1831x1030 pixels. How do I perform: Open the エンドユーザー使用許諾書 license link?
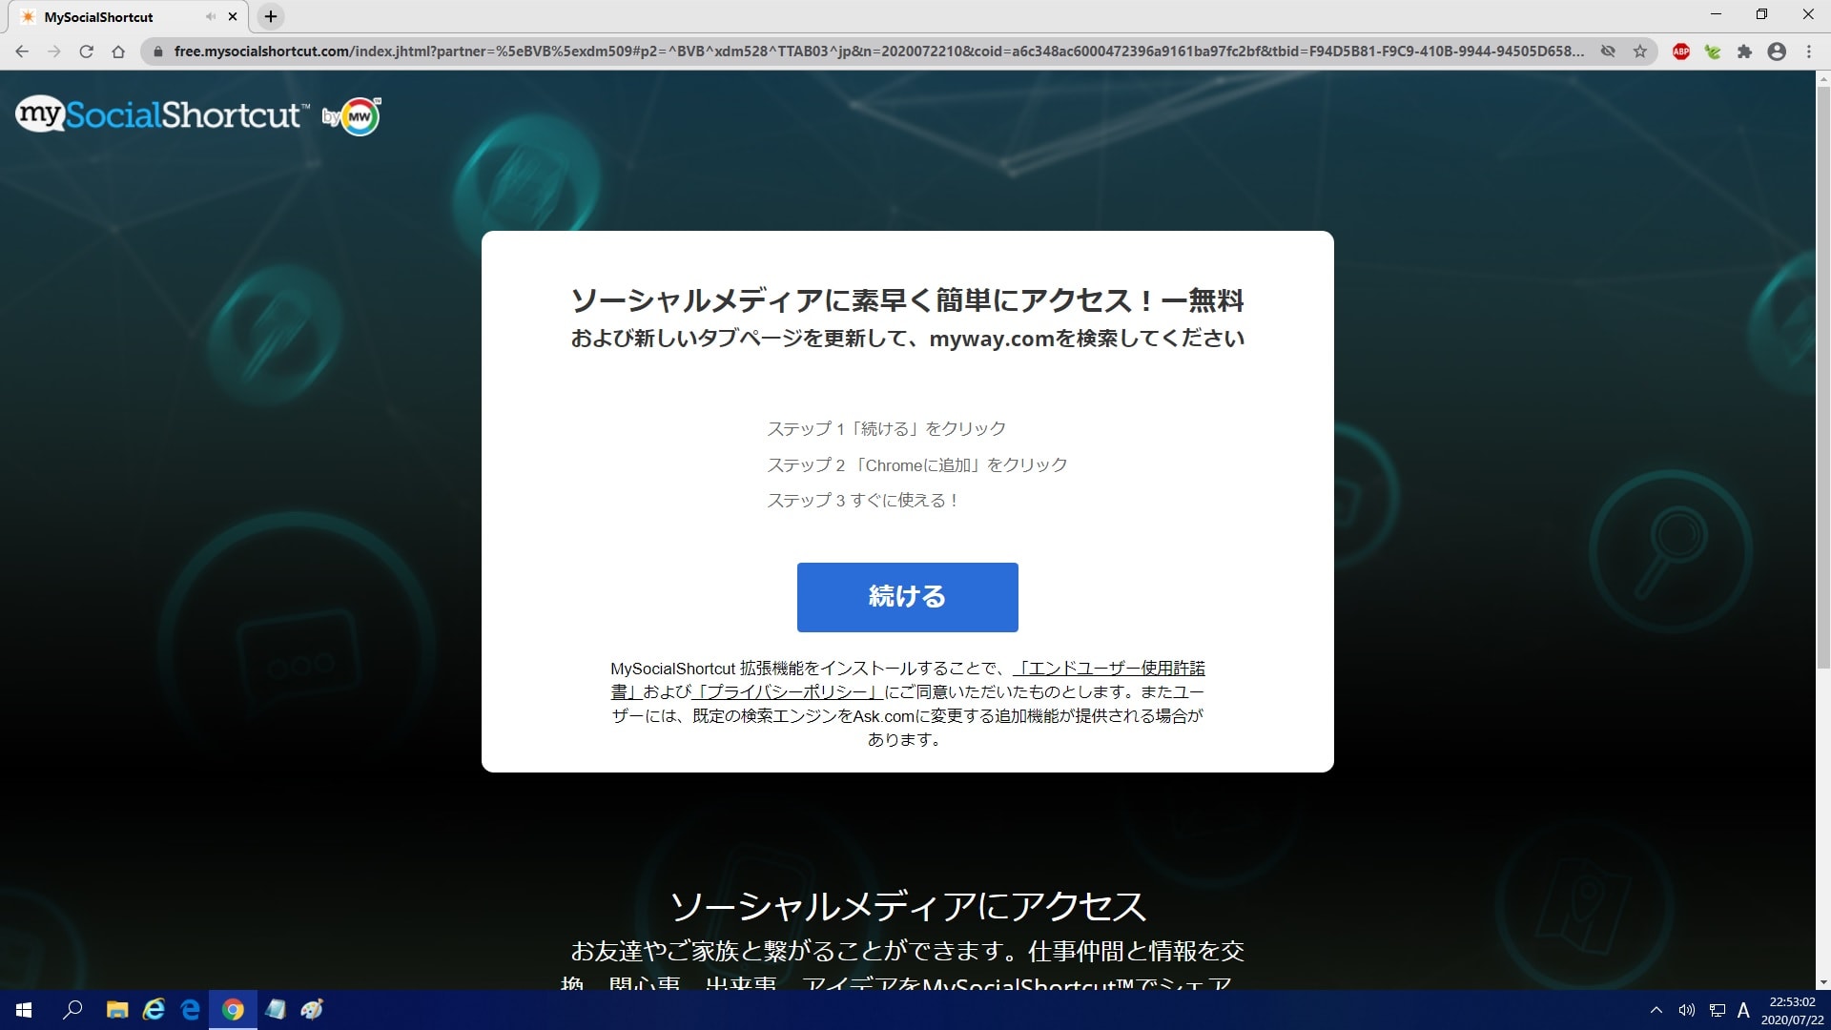pos(1109,669)
